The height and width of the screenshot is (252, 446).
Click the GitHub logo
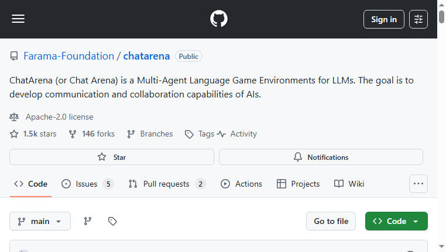tap(219, 19)
